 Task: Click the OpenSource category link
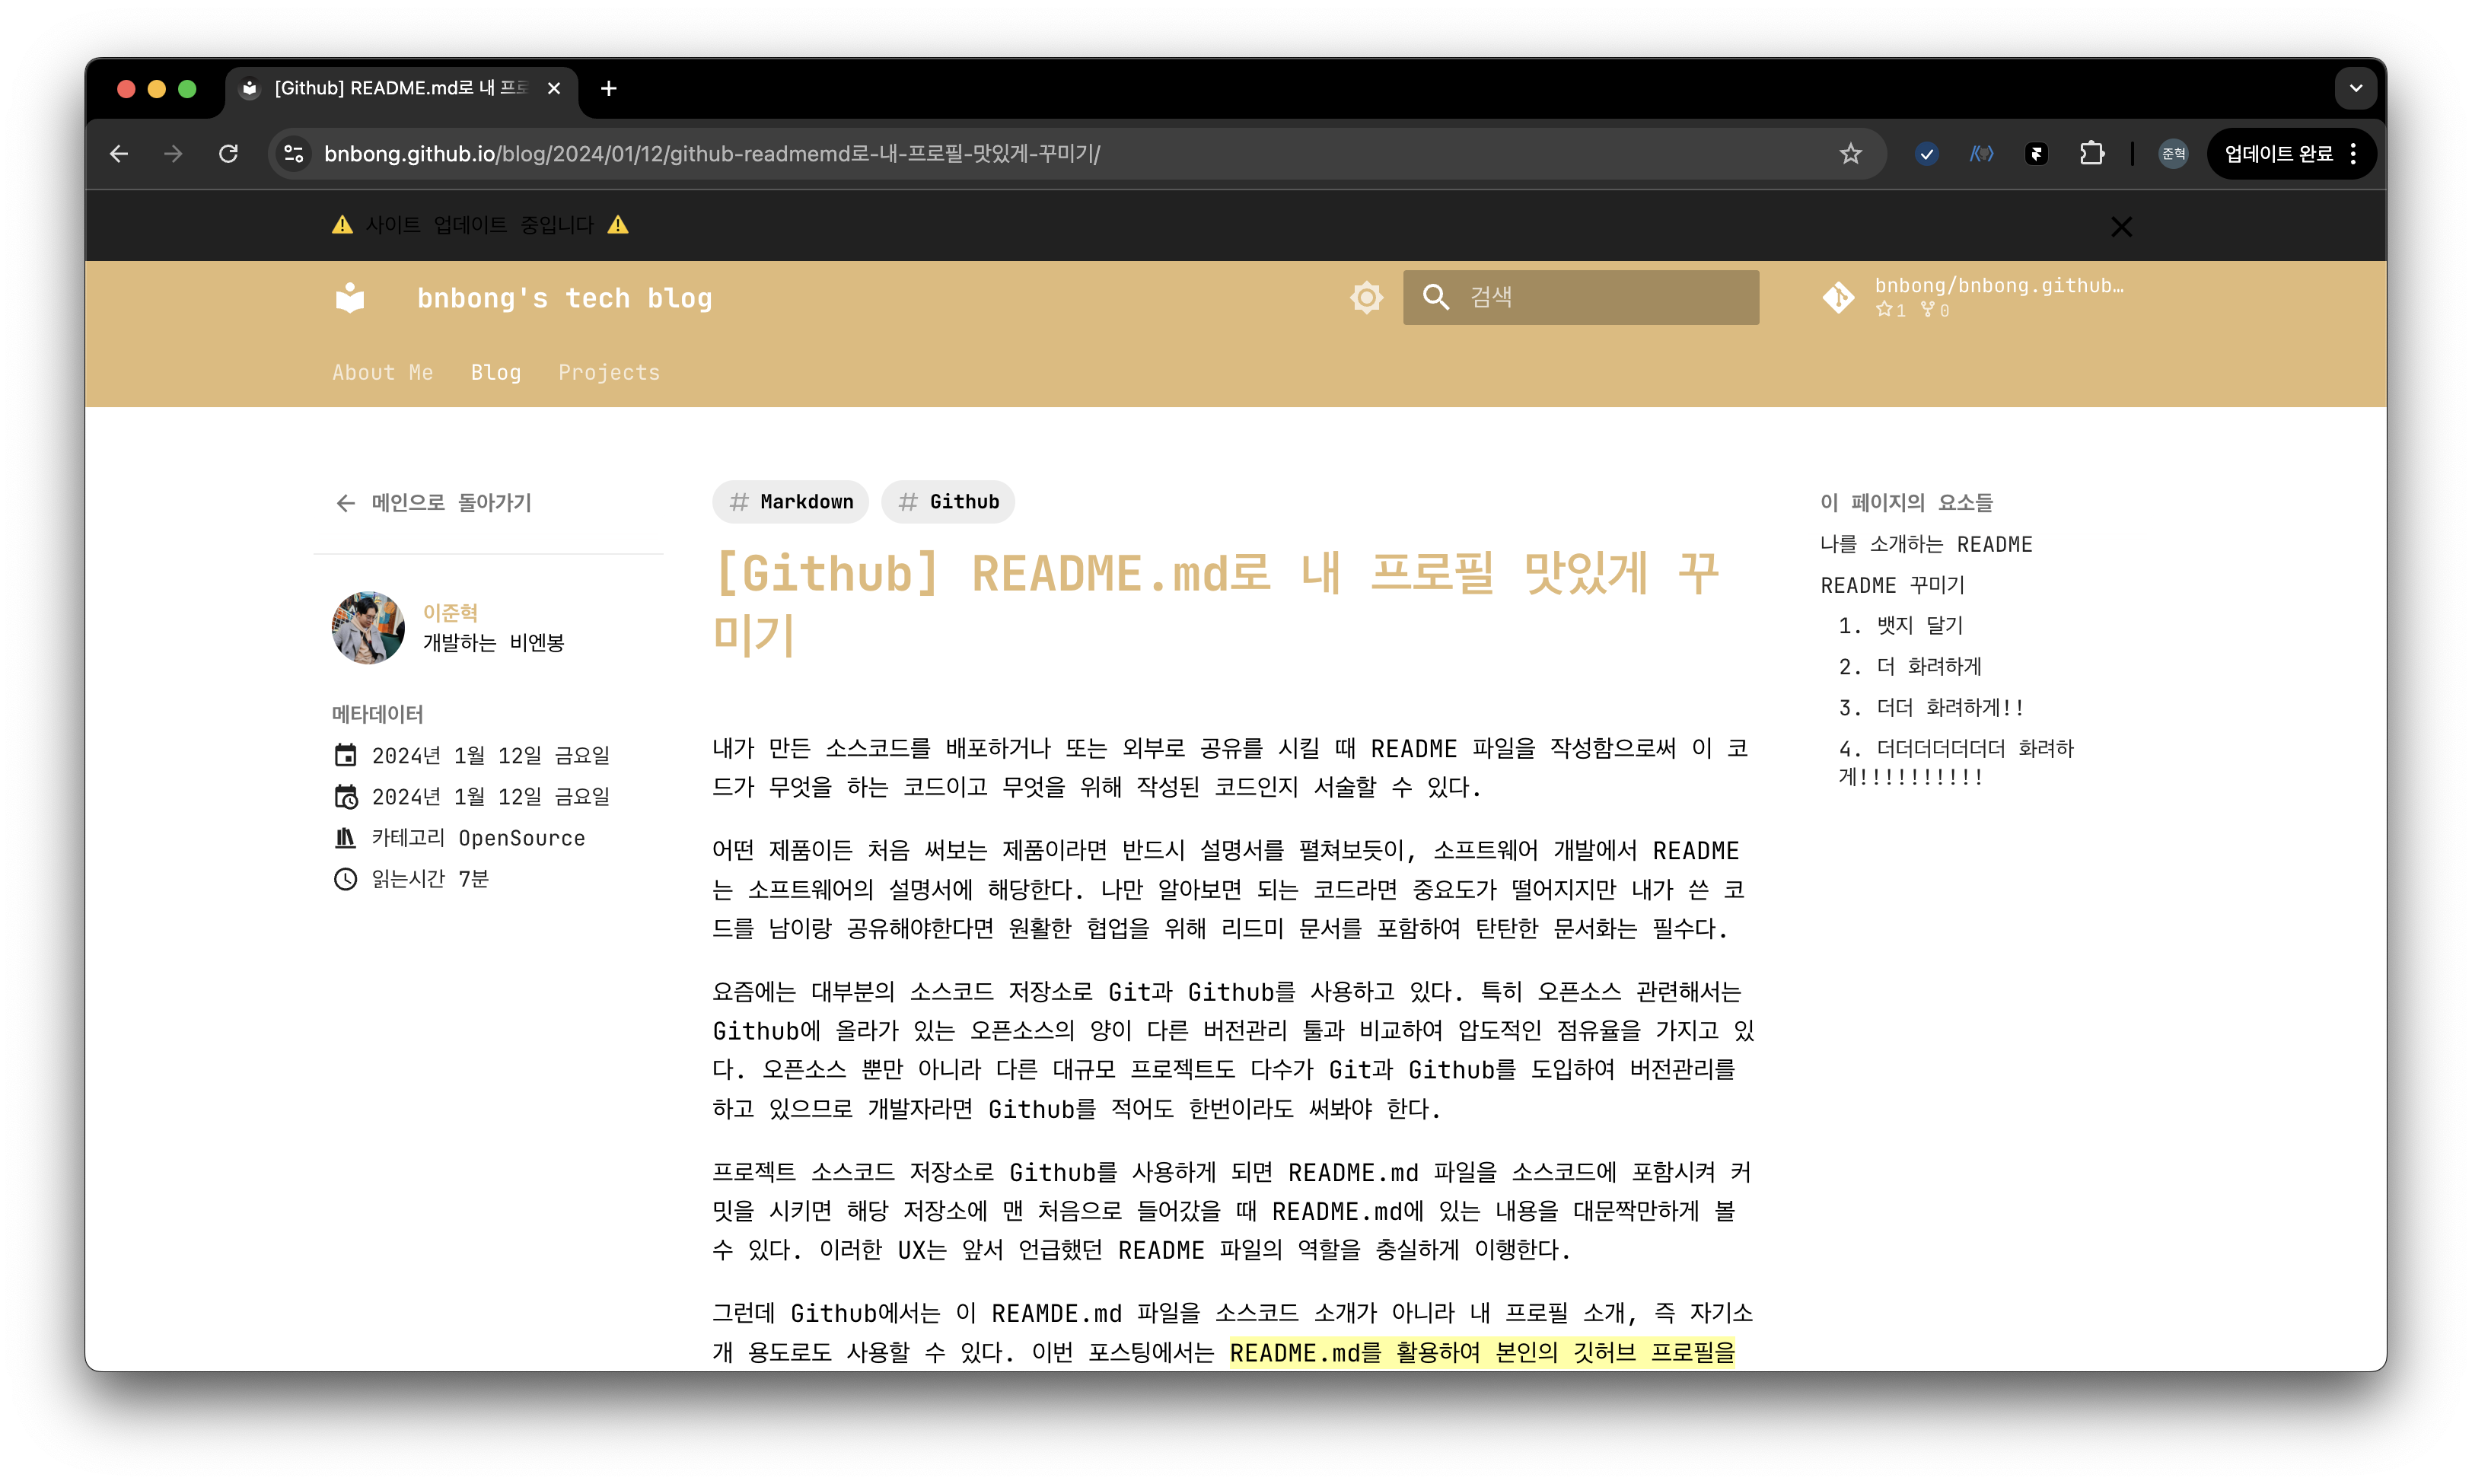click(522, 838)
